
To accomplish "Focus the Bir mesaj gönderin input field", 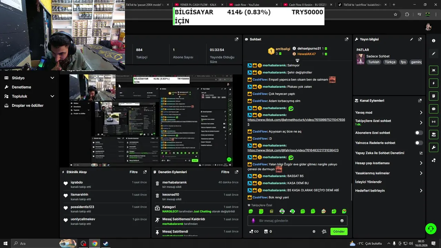I will (x=297, y=221).
